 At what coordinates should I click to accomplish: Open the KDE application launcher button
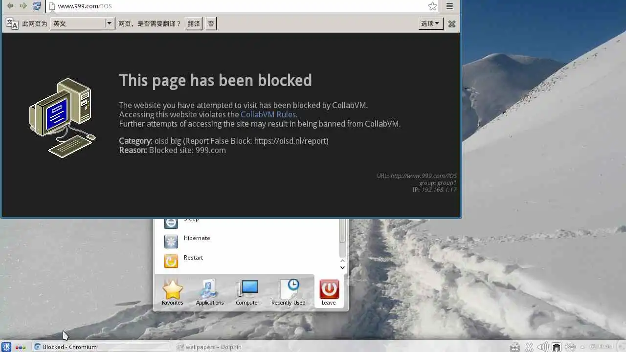[6, 347]
